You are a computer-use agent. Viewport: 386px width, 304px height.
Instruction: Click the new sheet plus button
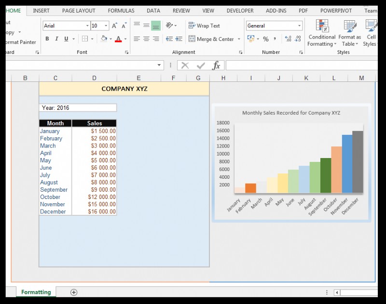[x=74, y=292]
